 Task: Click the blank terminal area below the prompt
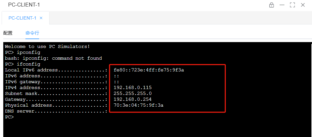click(157, 129)
